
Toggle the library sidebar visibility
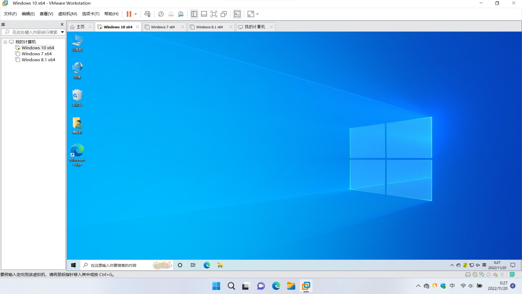pos(194,14)
